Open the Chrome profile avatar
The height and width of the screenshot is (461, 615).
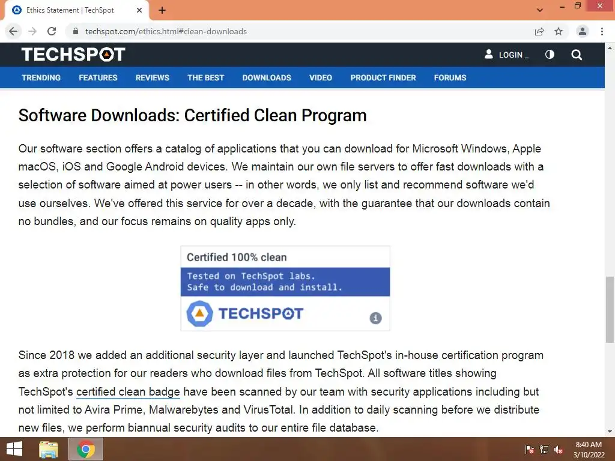point(583,31)
